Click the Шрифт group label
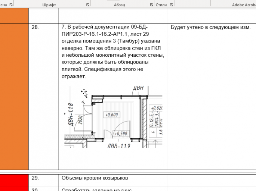Viewport: 256px width, 191px height. click(49, 5)
